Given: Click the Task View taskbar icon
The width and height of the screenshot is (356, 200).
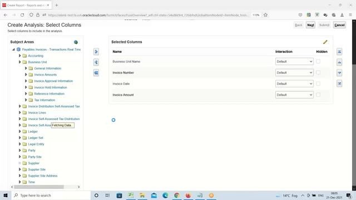Looking at the screenshot, I should (107, 195).
